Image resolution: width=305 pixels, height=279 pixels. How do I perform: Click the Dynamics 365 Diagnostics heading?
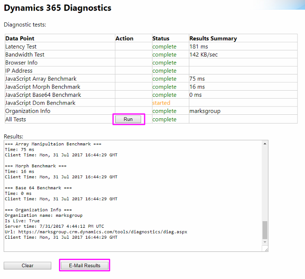point(57,8)
